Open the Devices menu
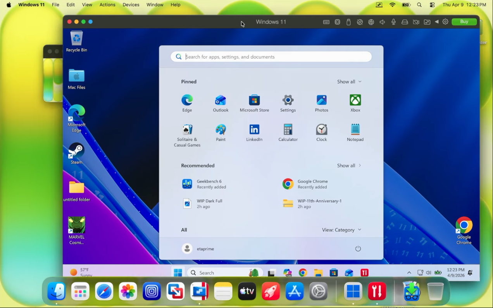Viewport: 493px width, 308px height. [131, 5]
